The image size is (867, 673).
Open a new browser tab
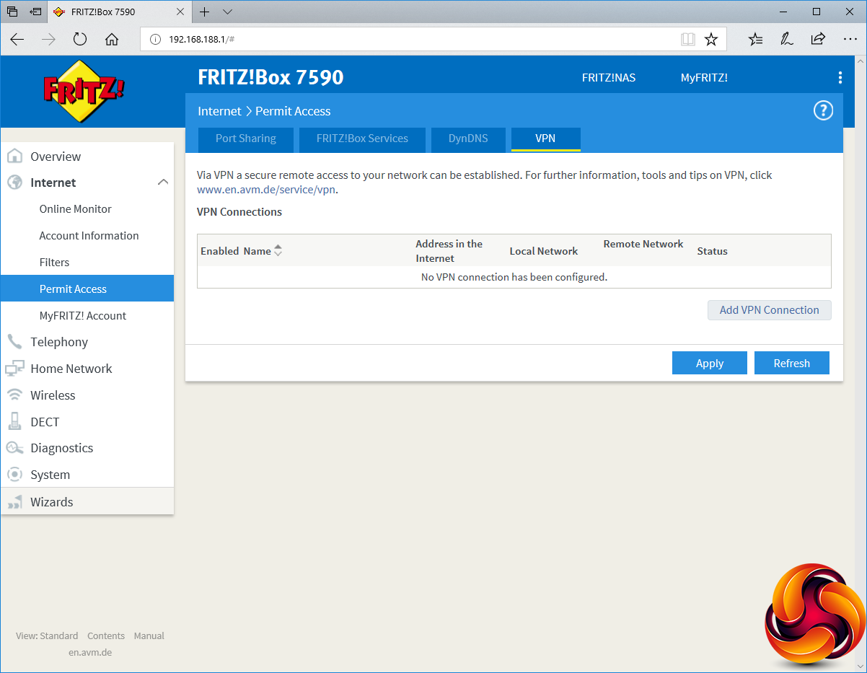[x=204, y=12]
